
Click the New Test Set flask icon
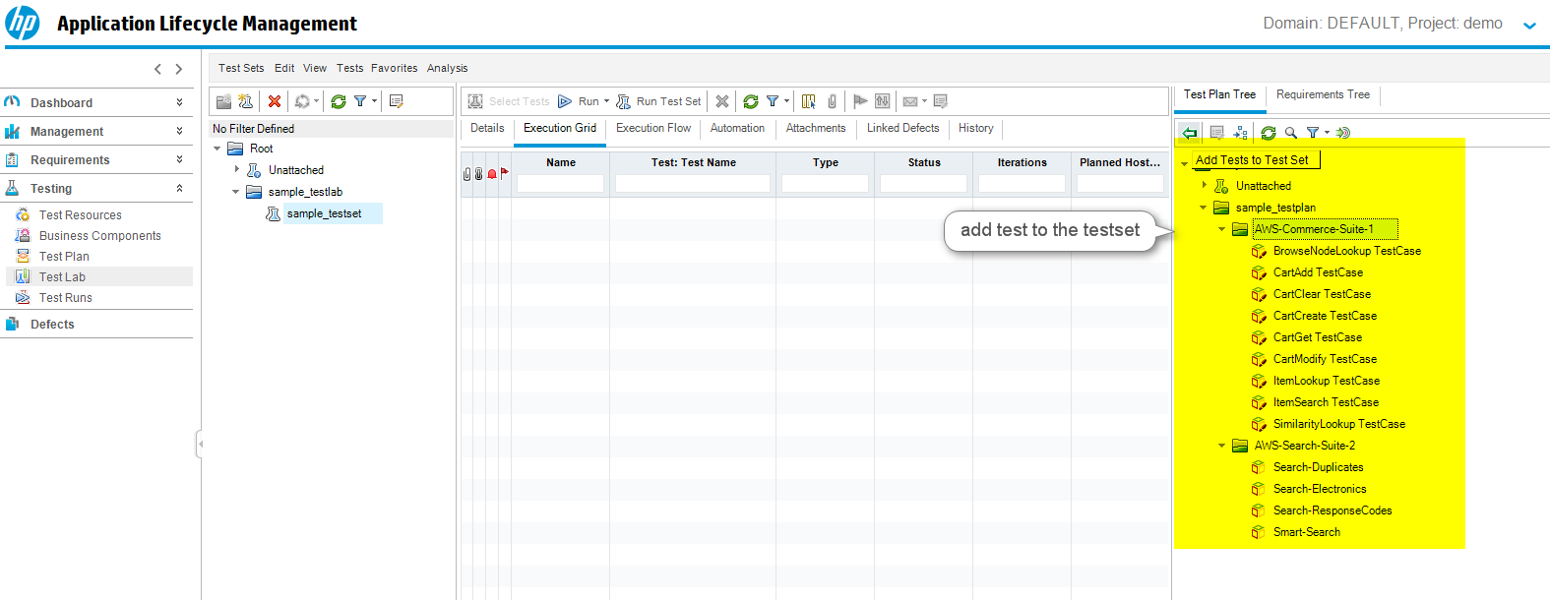click(x=246, y=101)
